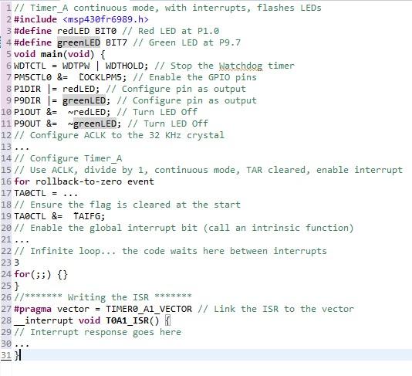412x376 pixels.
Task: Click the Infinite loop comment on line 22
Action: [x=171, y=251]
